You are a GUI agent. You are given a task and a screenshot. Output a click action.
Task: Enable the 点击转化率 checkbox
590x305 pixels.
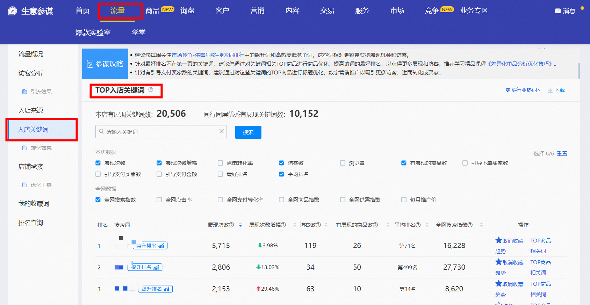click(220, 163)
